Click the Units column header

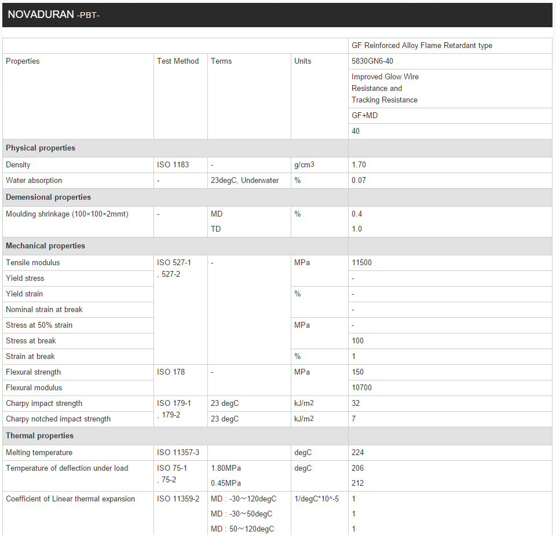point(302,61)
